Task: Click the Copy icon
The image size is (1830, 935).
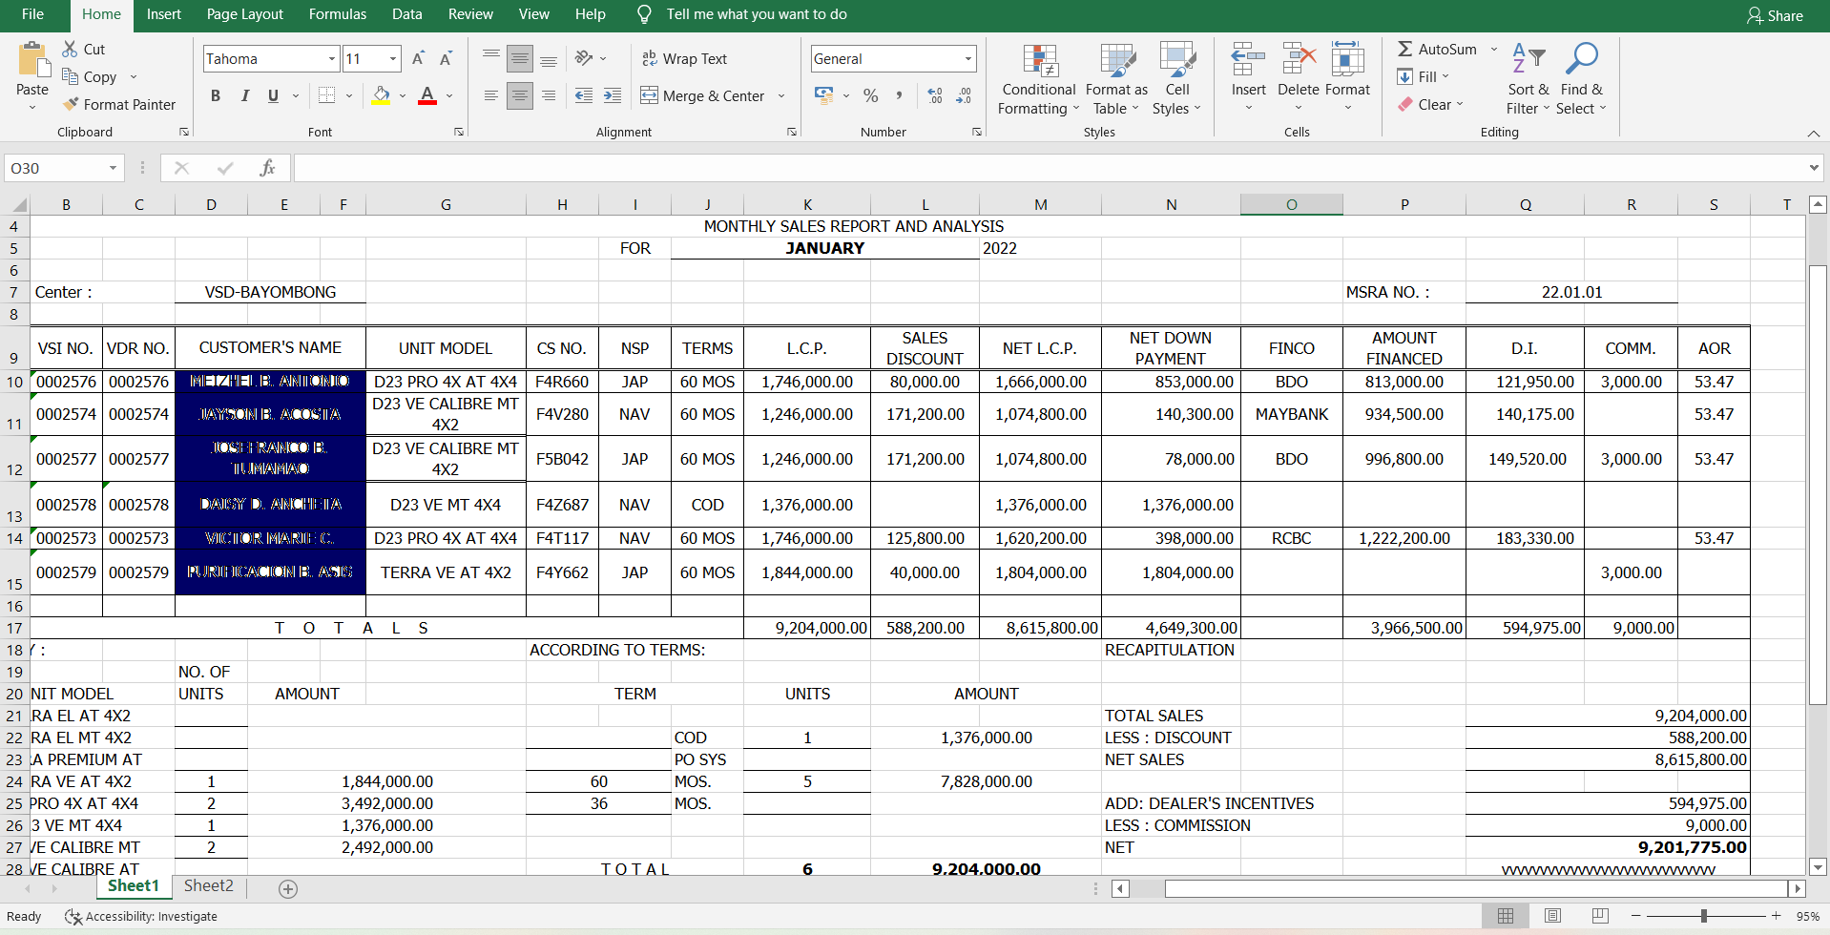Action: pos(70,76)
